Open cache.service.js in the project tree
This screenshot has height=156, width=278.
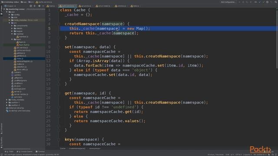[22, 50]
